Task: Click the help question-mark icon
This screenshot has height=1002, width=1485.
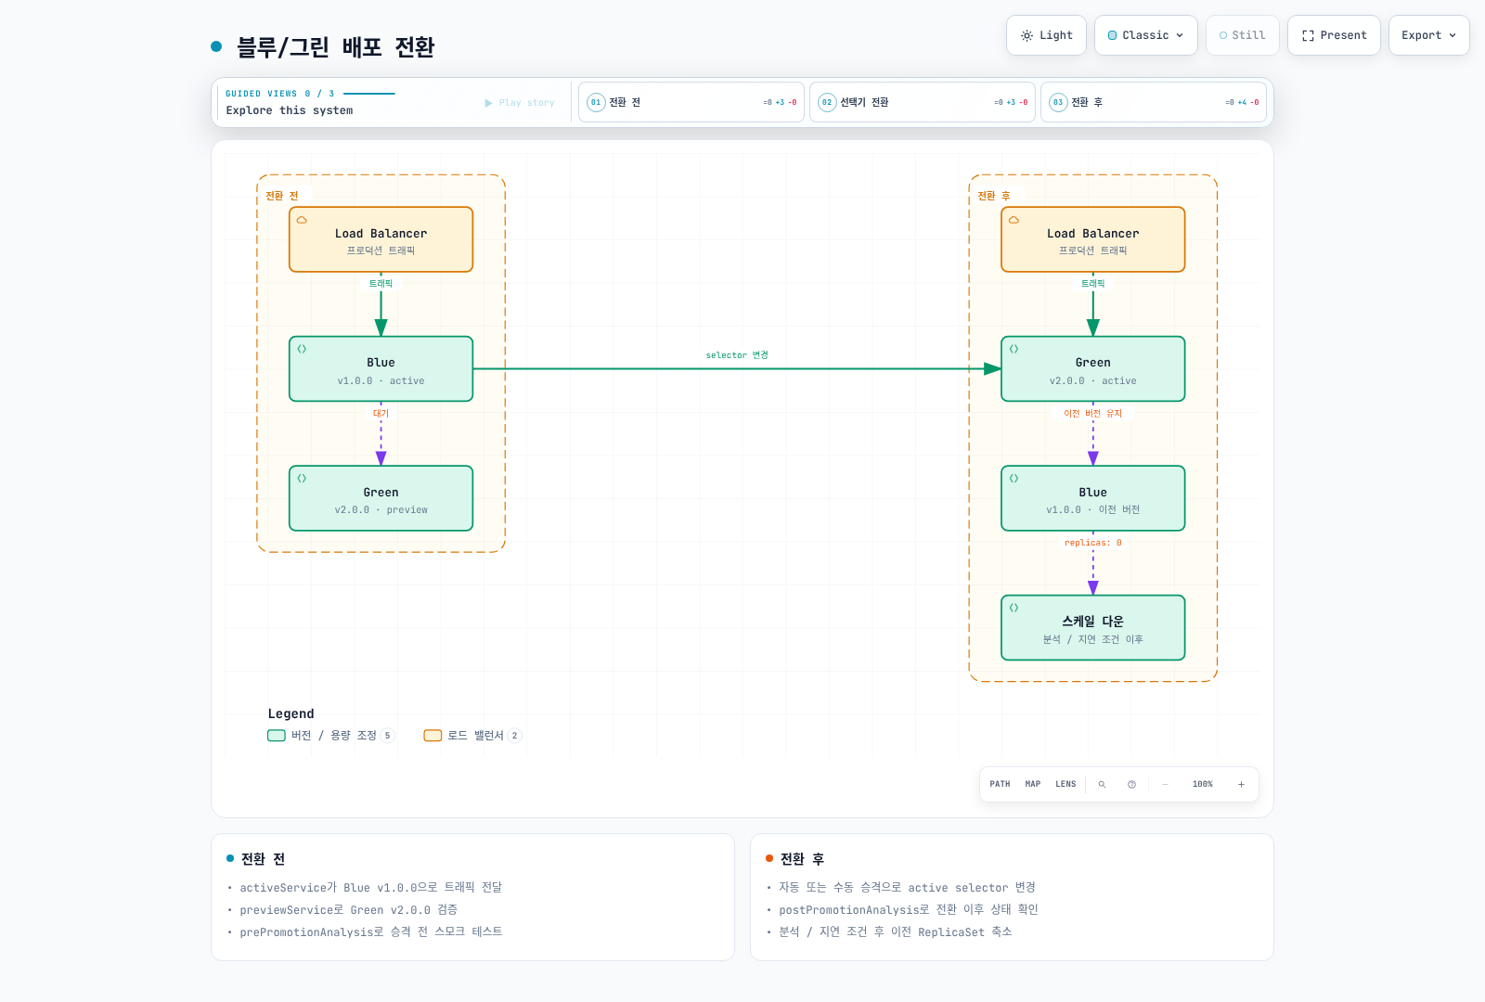Action: (1131, 784)
